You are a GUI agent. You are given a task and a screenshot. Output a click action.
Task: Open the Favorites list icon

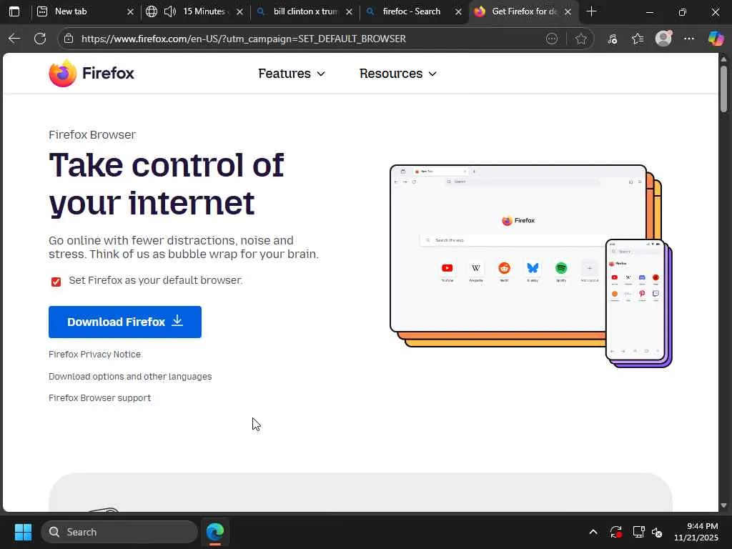pyautogui.click(x=638, y=39)
